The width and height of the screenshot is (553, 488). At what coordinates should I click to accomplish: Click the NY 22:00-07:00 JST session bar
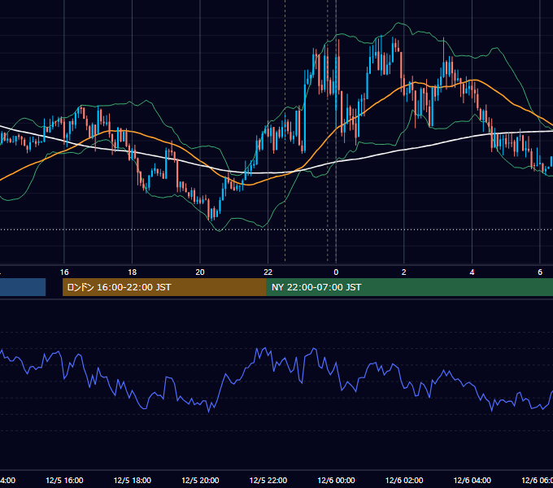[x=409, y=287]
